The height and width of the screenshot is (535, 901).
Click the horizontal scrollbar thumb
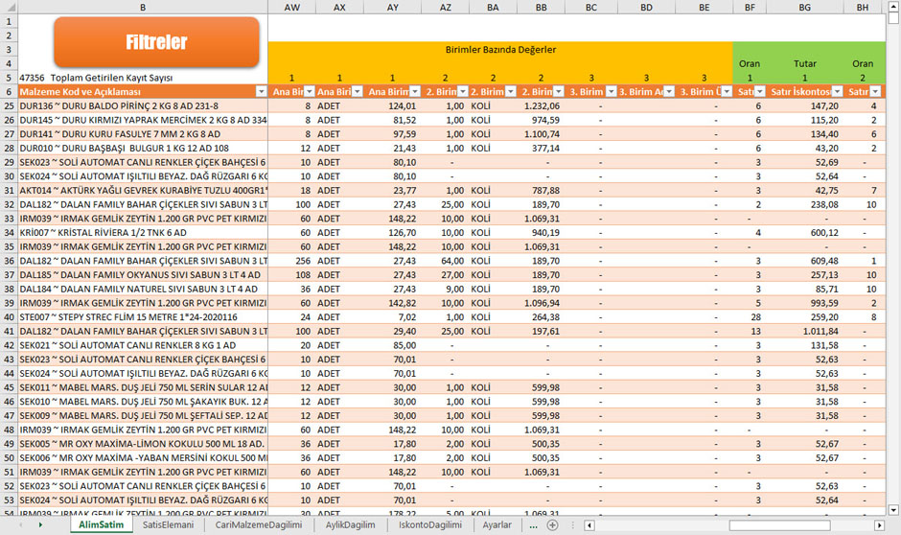[780, 525]
